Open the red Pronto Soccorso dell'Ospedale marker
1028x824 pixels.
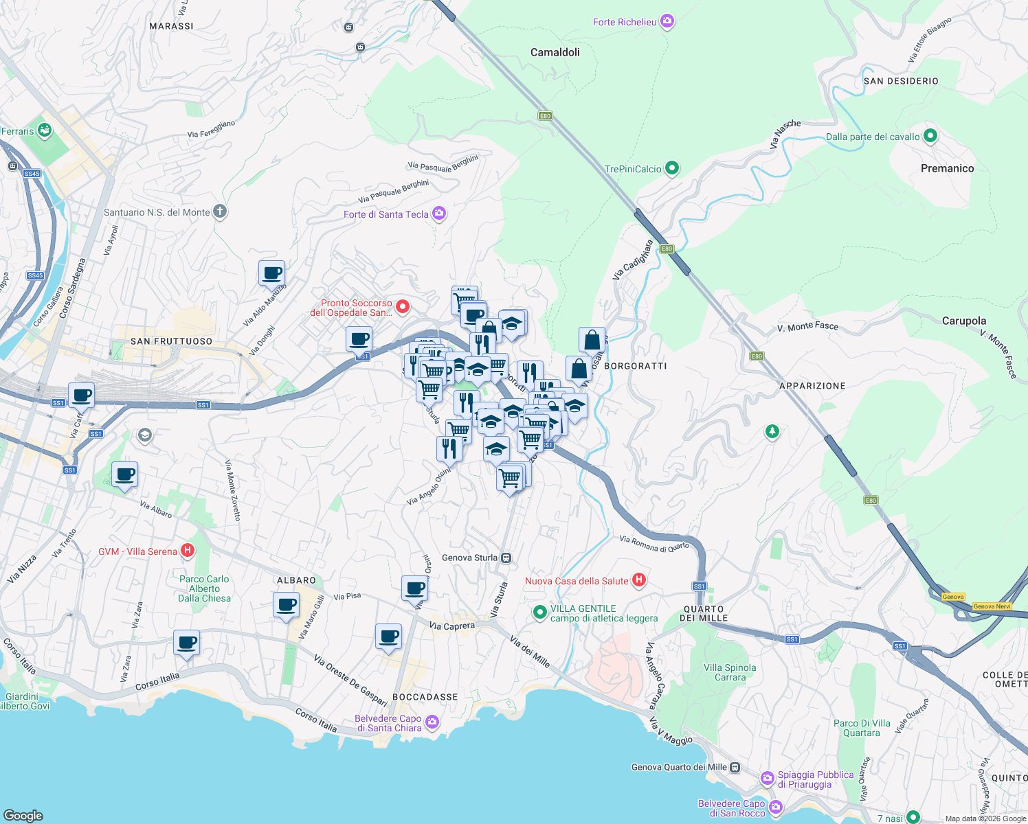[x=403, y=306]
